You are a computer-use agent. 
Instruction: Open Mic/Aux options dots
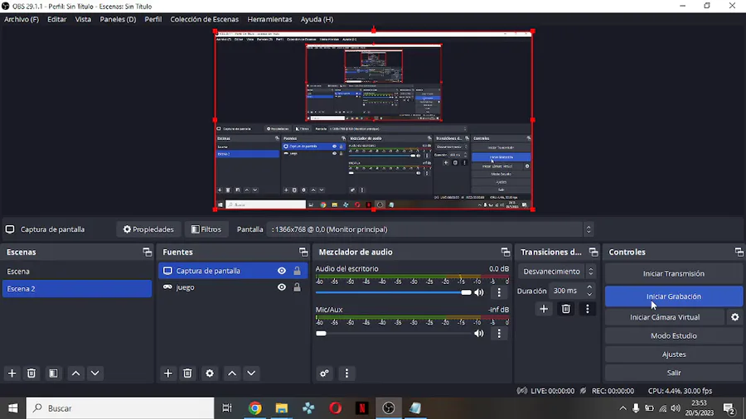pos(499,334)
